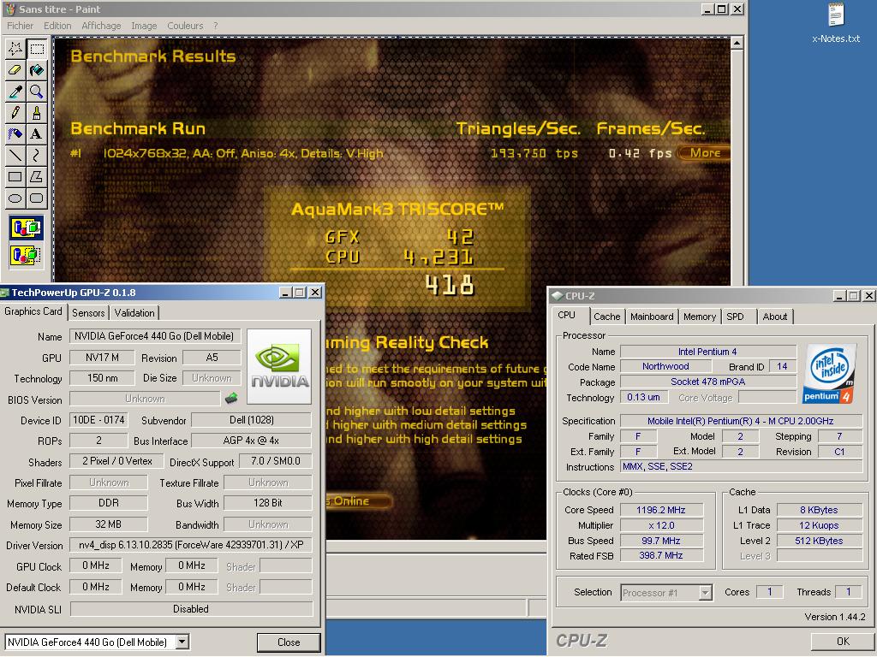Click the GPU-Z Name field

coord(156,335)
